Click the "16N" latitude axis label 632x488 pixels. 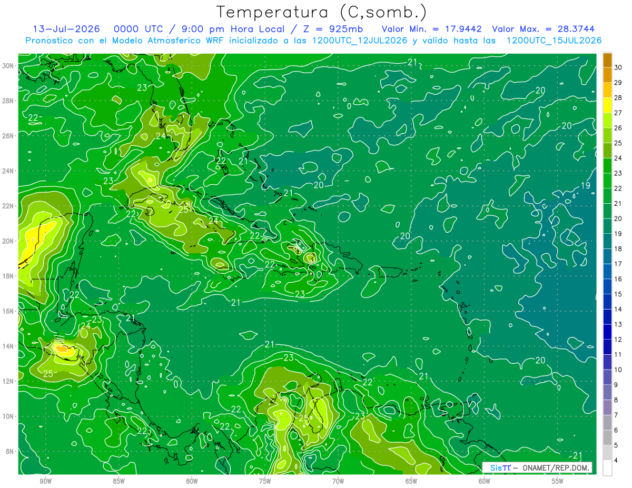(8, 311)
